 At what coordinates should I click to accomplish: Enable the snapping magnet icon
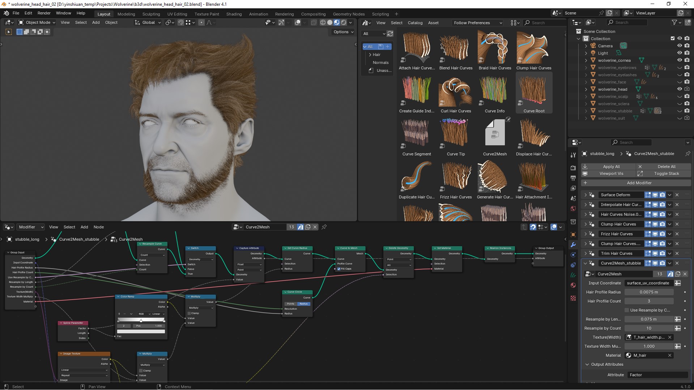click(180, 22)
